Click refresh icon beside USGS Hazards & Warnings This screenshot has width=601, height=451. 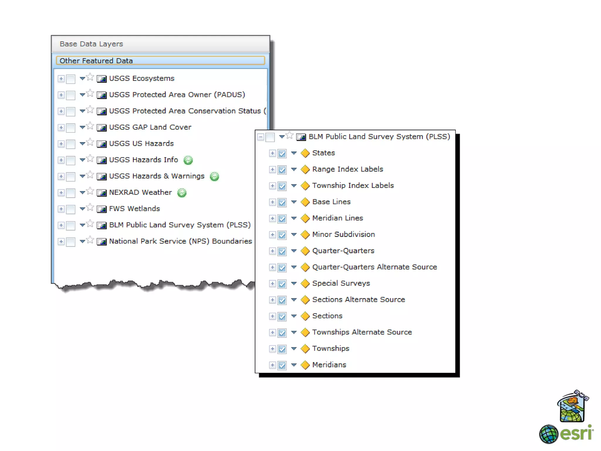click(x=215, y=176)
